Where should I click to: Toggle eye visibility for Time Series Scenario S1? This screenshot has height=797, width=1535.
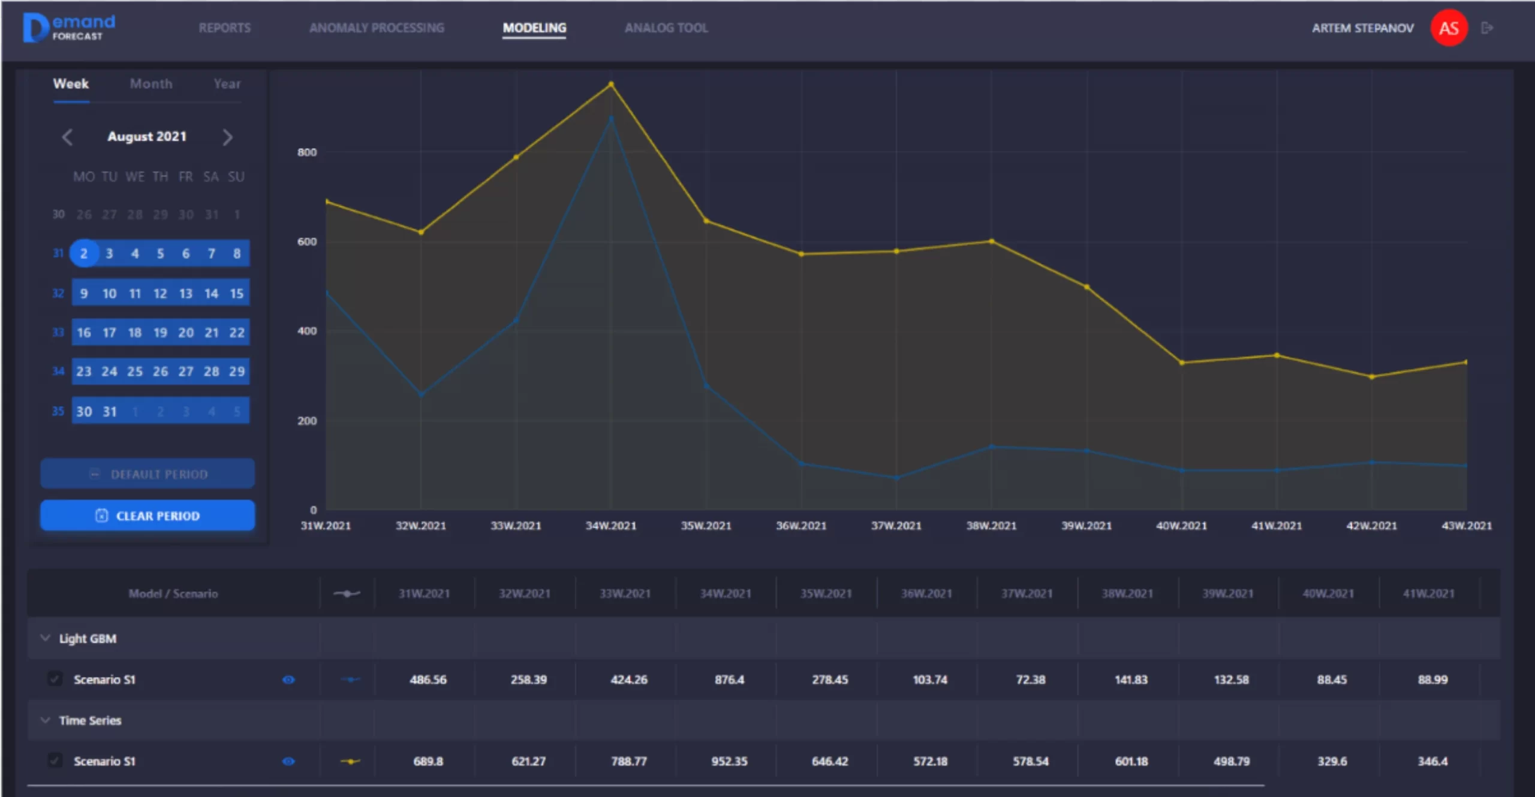coord(288,761)
